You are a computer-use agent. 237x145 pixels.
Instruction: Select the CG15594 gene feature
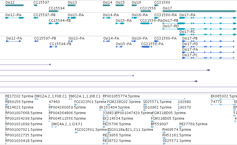pos(54,11)
